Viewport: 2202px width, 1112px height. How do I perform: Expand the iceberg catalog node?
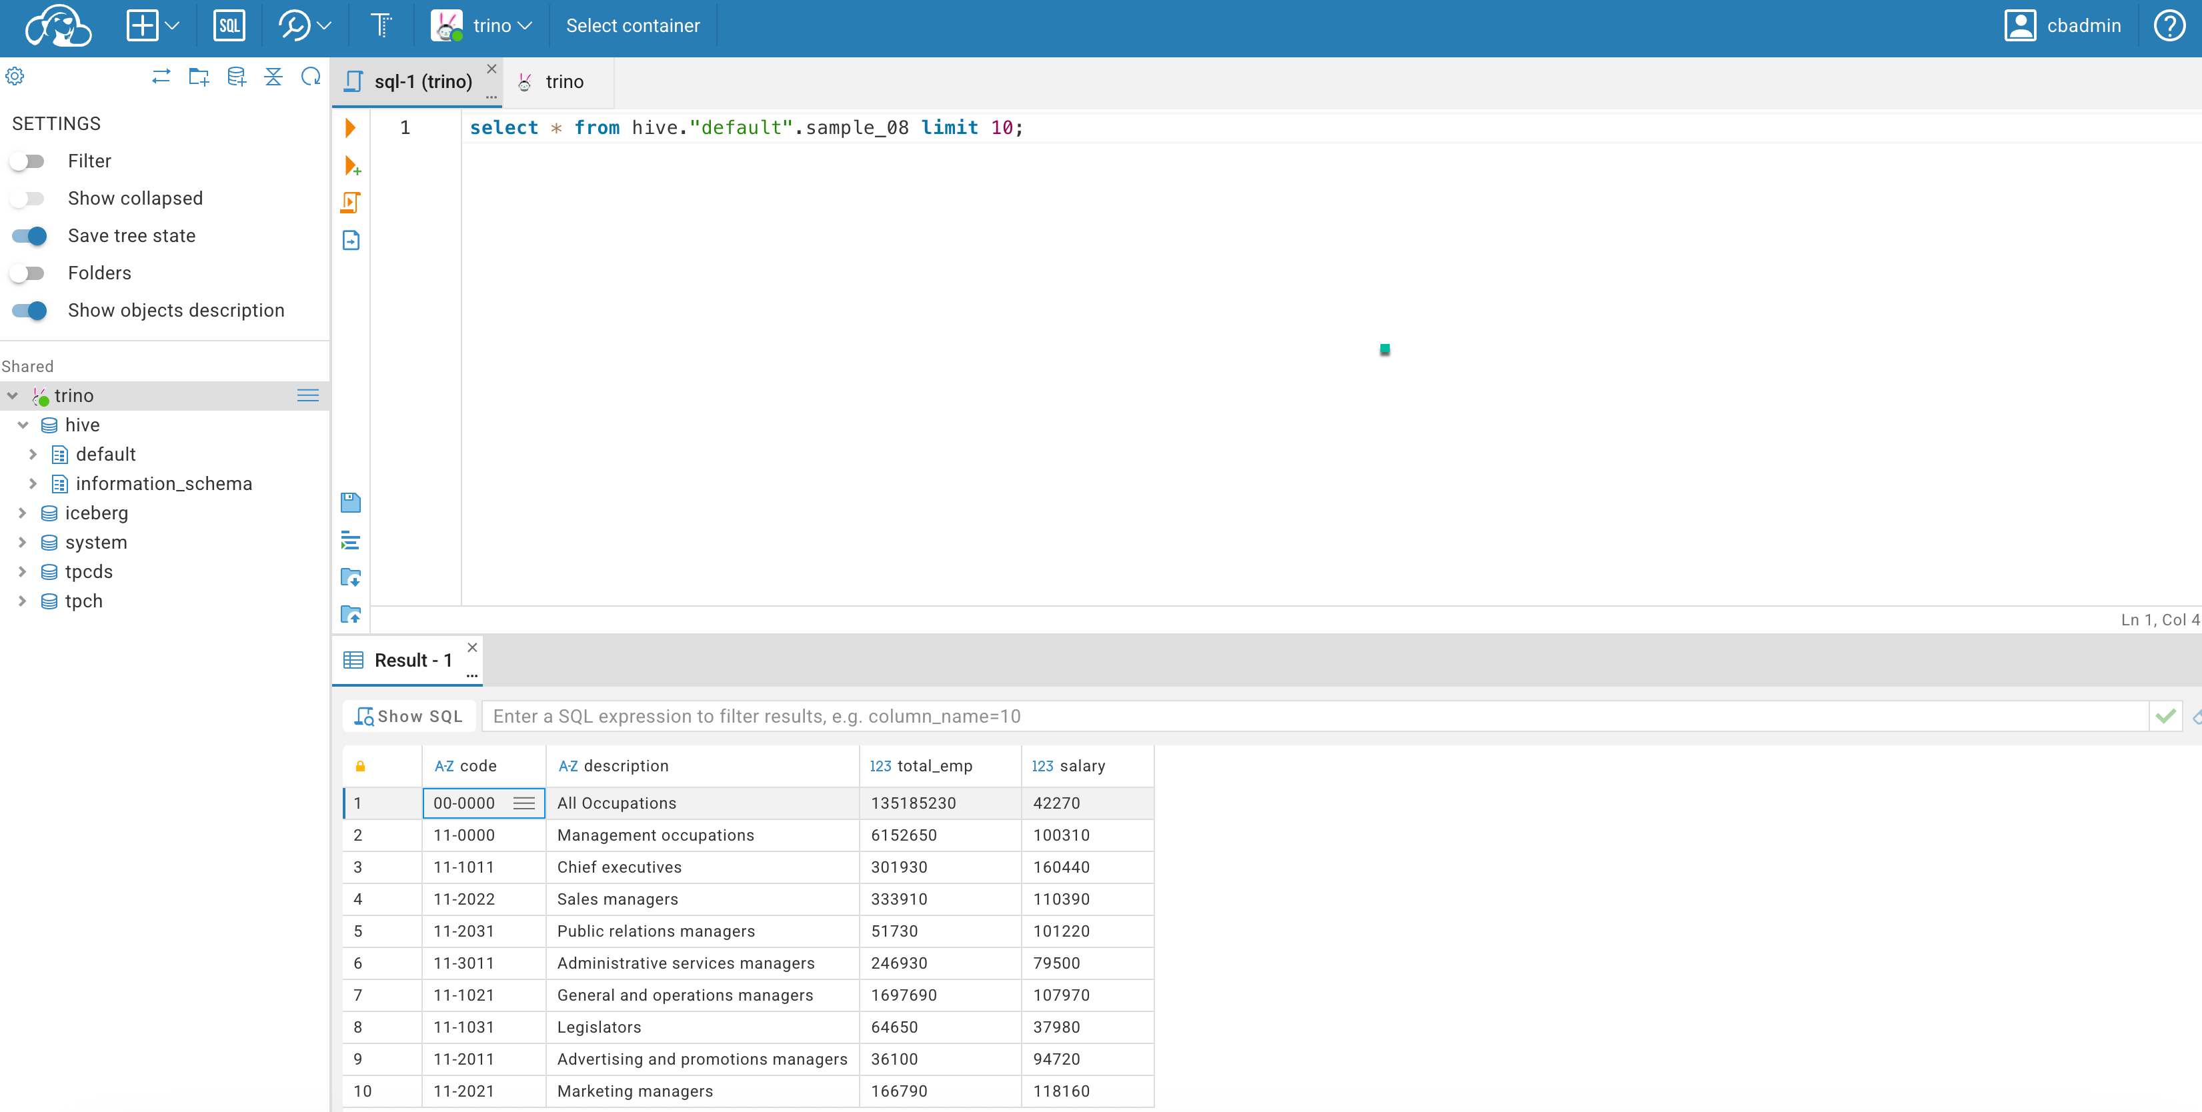click(x=23, y=513)
